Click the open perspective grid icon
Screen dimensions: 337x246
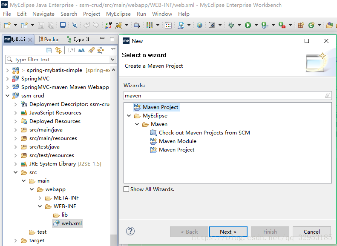(x=150, y=25)
